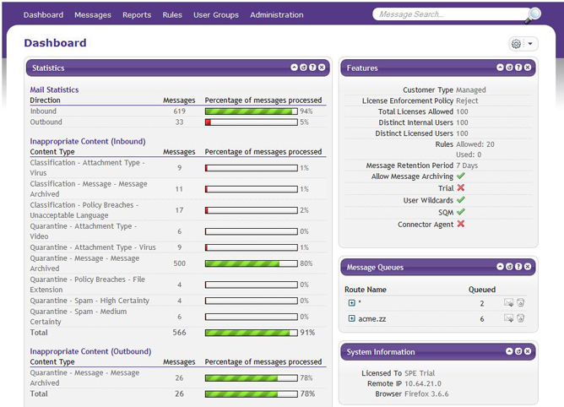Collapse the Statistics panel
Image resolution: width=564 pixels, height=407 pixels.
(294, 68)
